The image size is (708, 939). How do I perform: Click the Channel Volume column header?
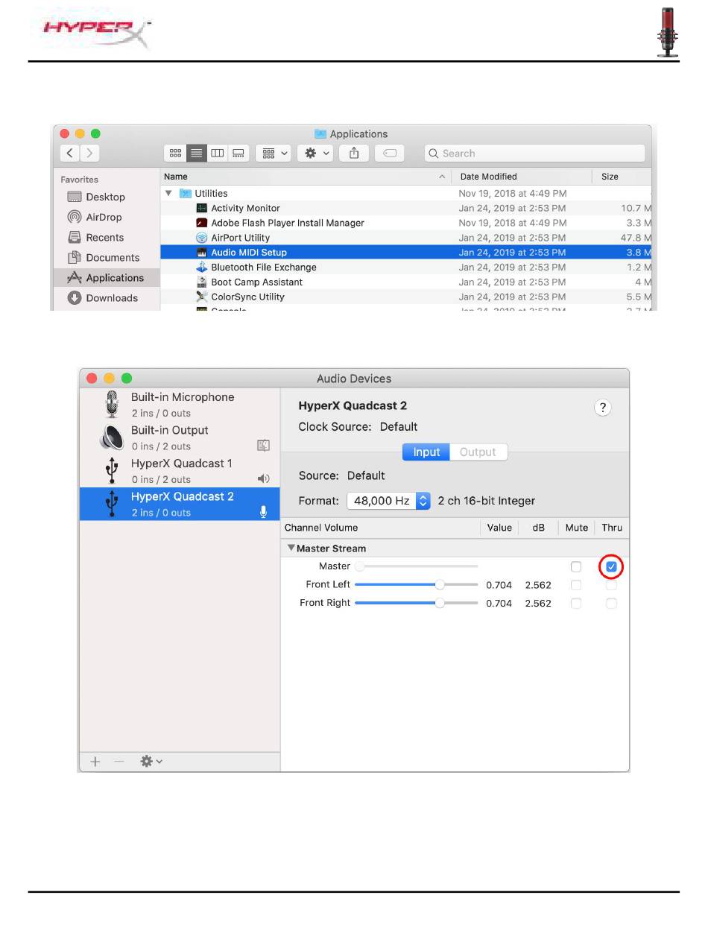321,528
